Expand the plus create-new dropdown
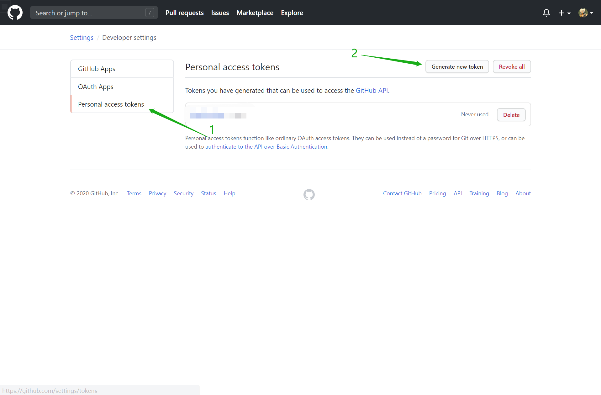Image resolution: width=601 pixels, height=395 pixels. 564,13
